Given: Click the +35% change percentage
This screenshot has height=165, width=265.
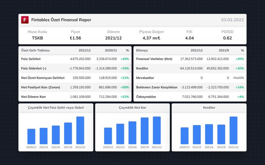Looking at the screenshot, I should 125,68.
